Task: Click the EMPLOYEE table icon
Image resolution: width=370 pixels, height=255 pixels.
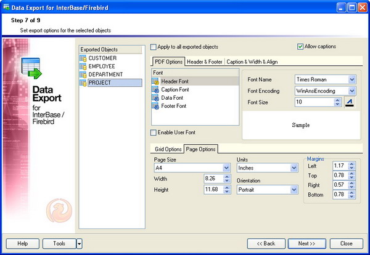Action: (83, 67)
